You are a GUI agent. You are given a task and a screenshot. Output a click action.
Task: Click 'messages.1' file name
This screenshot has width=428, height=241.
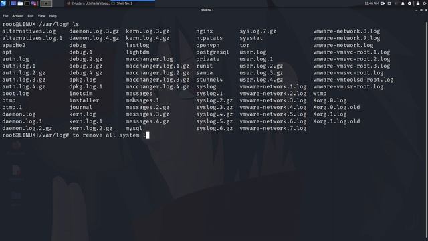[142, 100]
